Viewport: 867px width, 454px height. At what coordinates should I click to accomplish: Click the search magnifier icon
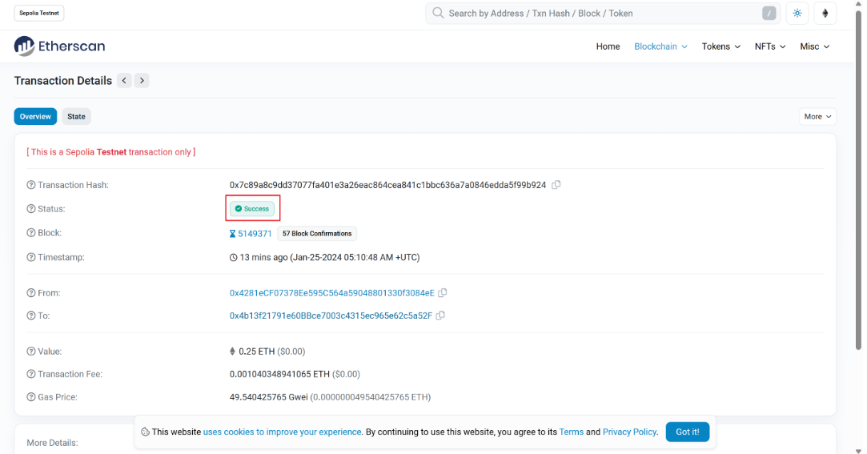pos(438,14)
